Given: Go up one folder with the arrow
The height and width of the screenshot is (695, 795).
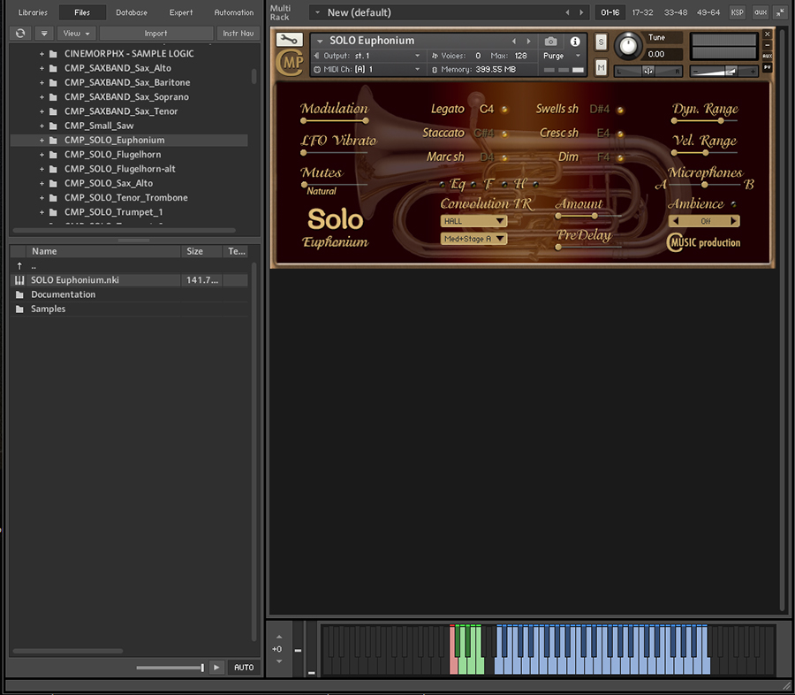Looking at the screenshot, I should point(19,265).
